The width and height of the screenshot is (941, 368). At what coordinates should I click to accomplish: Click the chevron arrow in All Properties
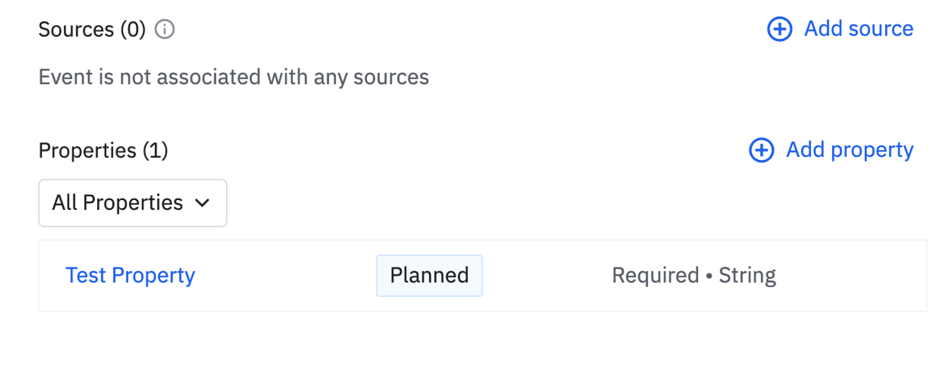(202, 203)
